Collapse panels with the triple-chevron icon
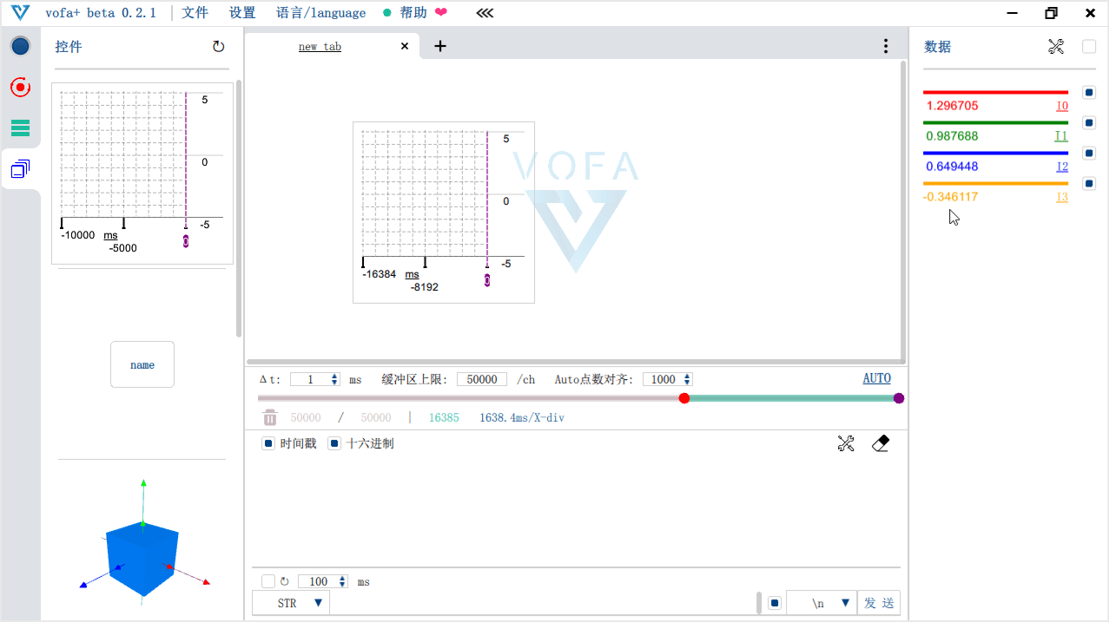The width and height of the screenshot is (1109, 622). point(485,13)
